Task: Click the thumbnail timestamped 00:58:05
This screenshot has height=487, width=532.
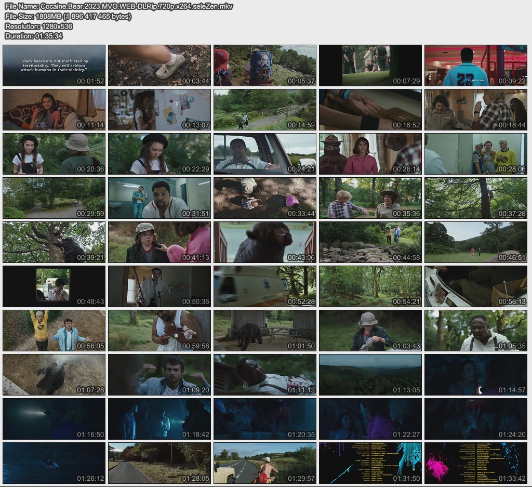Action: coord(54,331)
